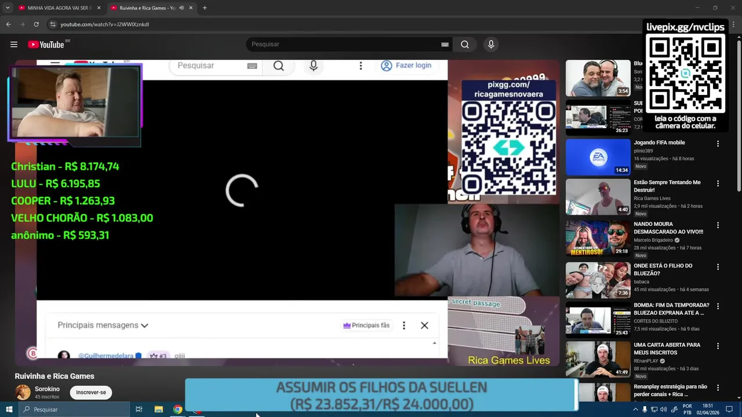
Task: Open options for NANDO MOURA DESMASCARADO video
Action: click(718, 225)
